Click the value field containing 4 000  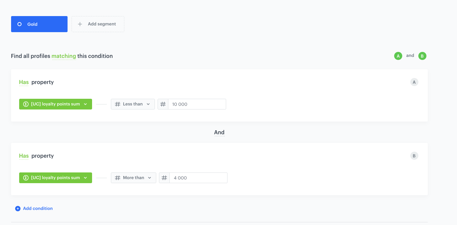point(198,178)
